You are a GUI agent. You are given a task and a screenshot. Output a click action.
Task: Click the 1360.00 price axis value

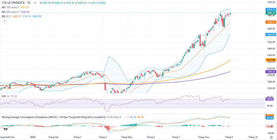[271, 68]
